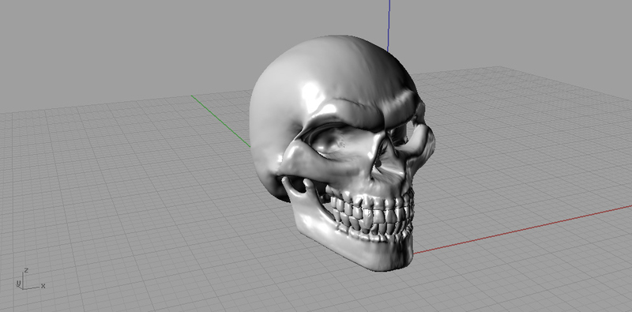Click the world XYZ axes icon

pyautogui.click(x=31, y=279)
